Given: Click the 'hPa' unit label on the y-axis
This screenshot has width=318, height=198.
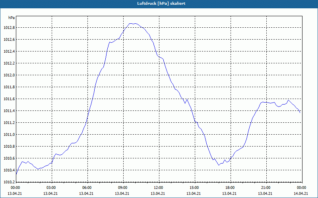Looking at the screenshot, I should (x=12, y=18).
